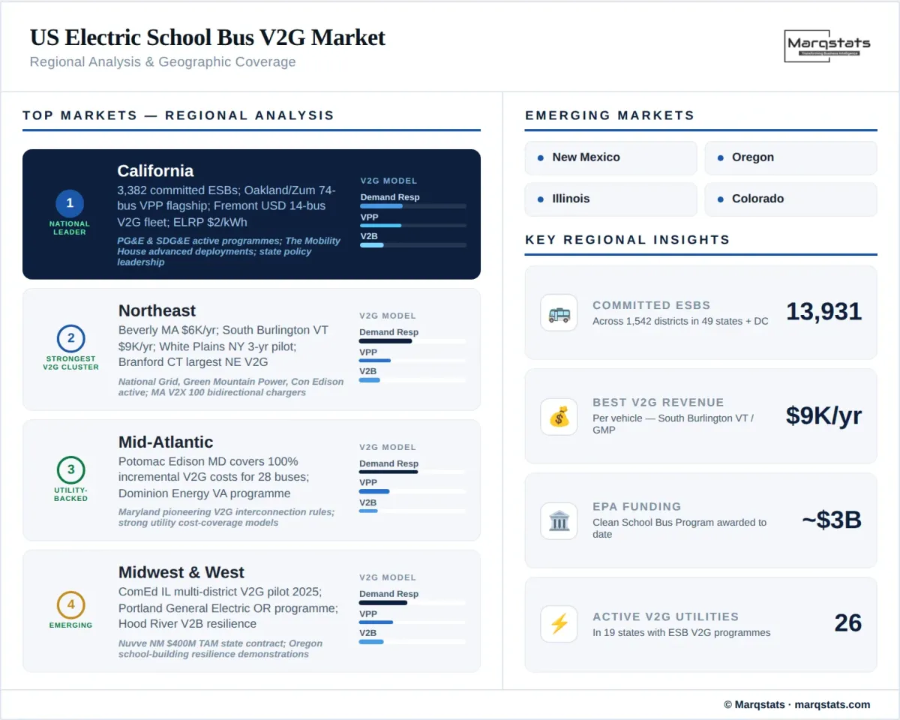Click the school bus icon beside Committed ESBs
The width and height of the screenshot is (900, 720).
[x=559, y=313]
